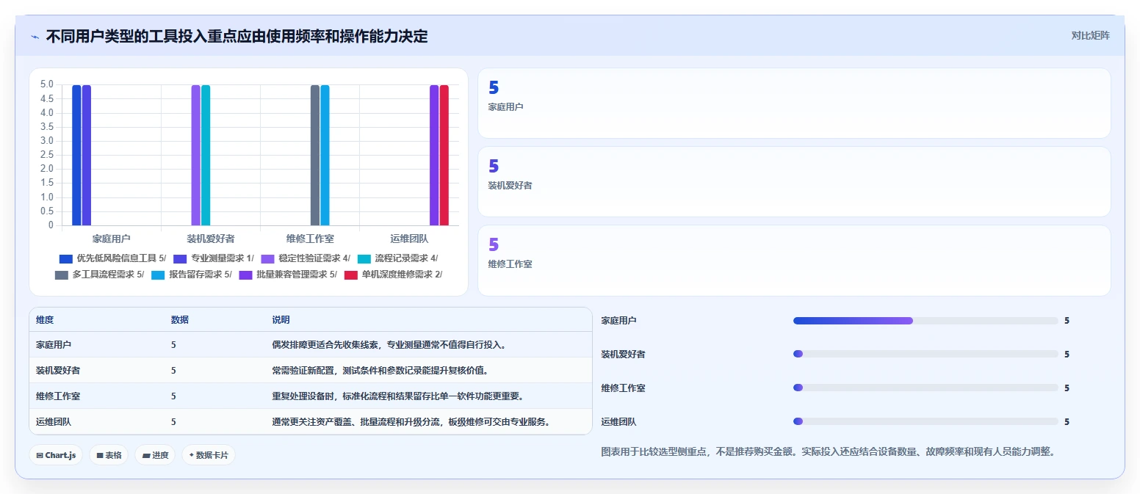Click the description starting with 常需验证新配置
The width and height of the screenshot is (1140, 494).
coord(380,370)
